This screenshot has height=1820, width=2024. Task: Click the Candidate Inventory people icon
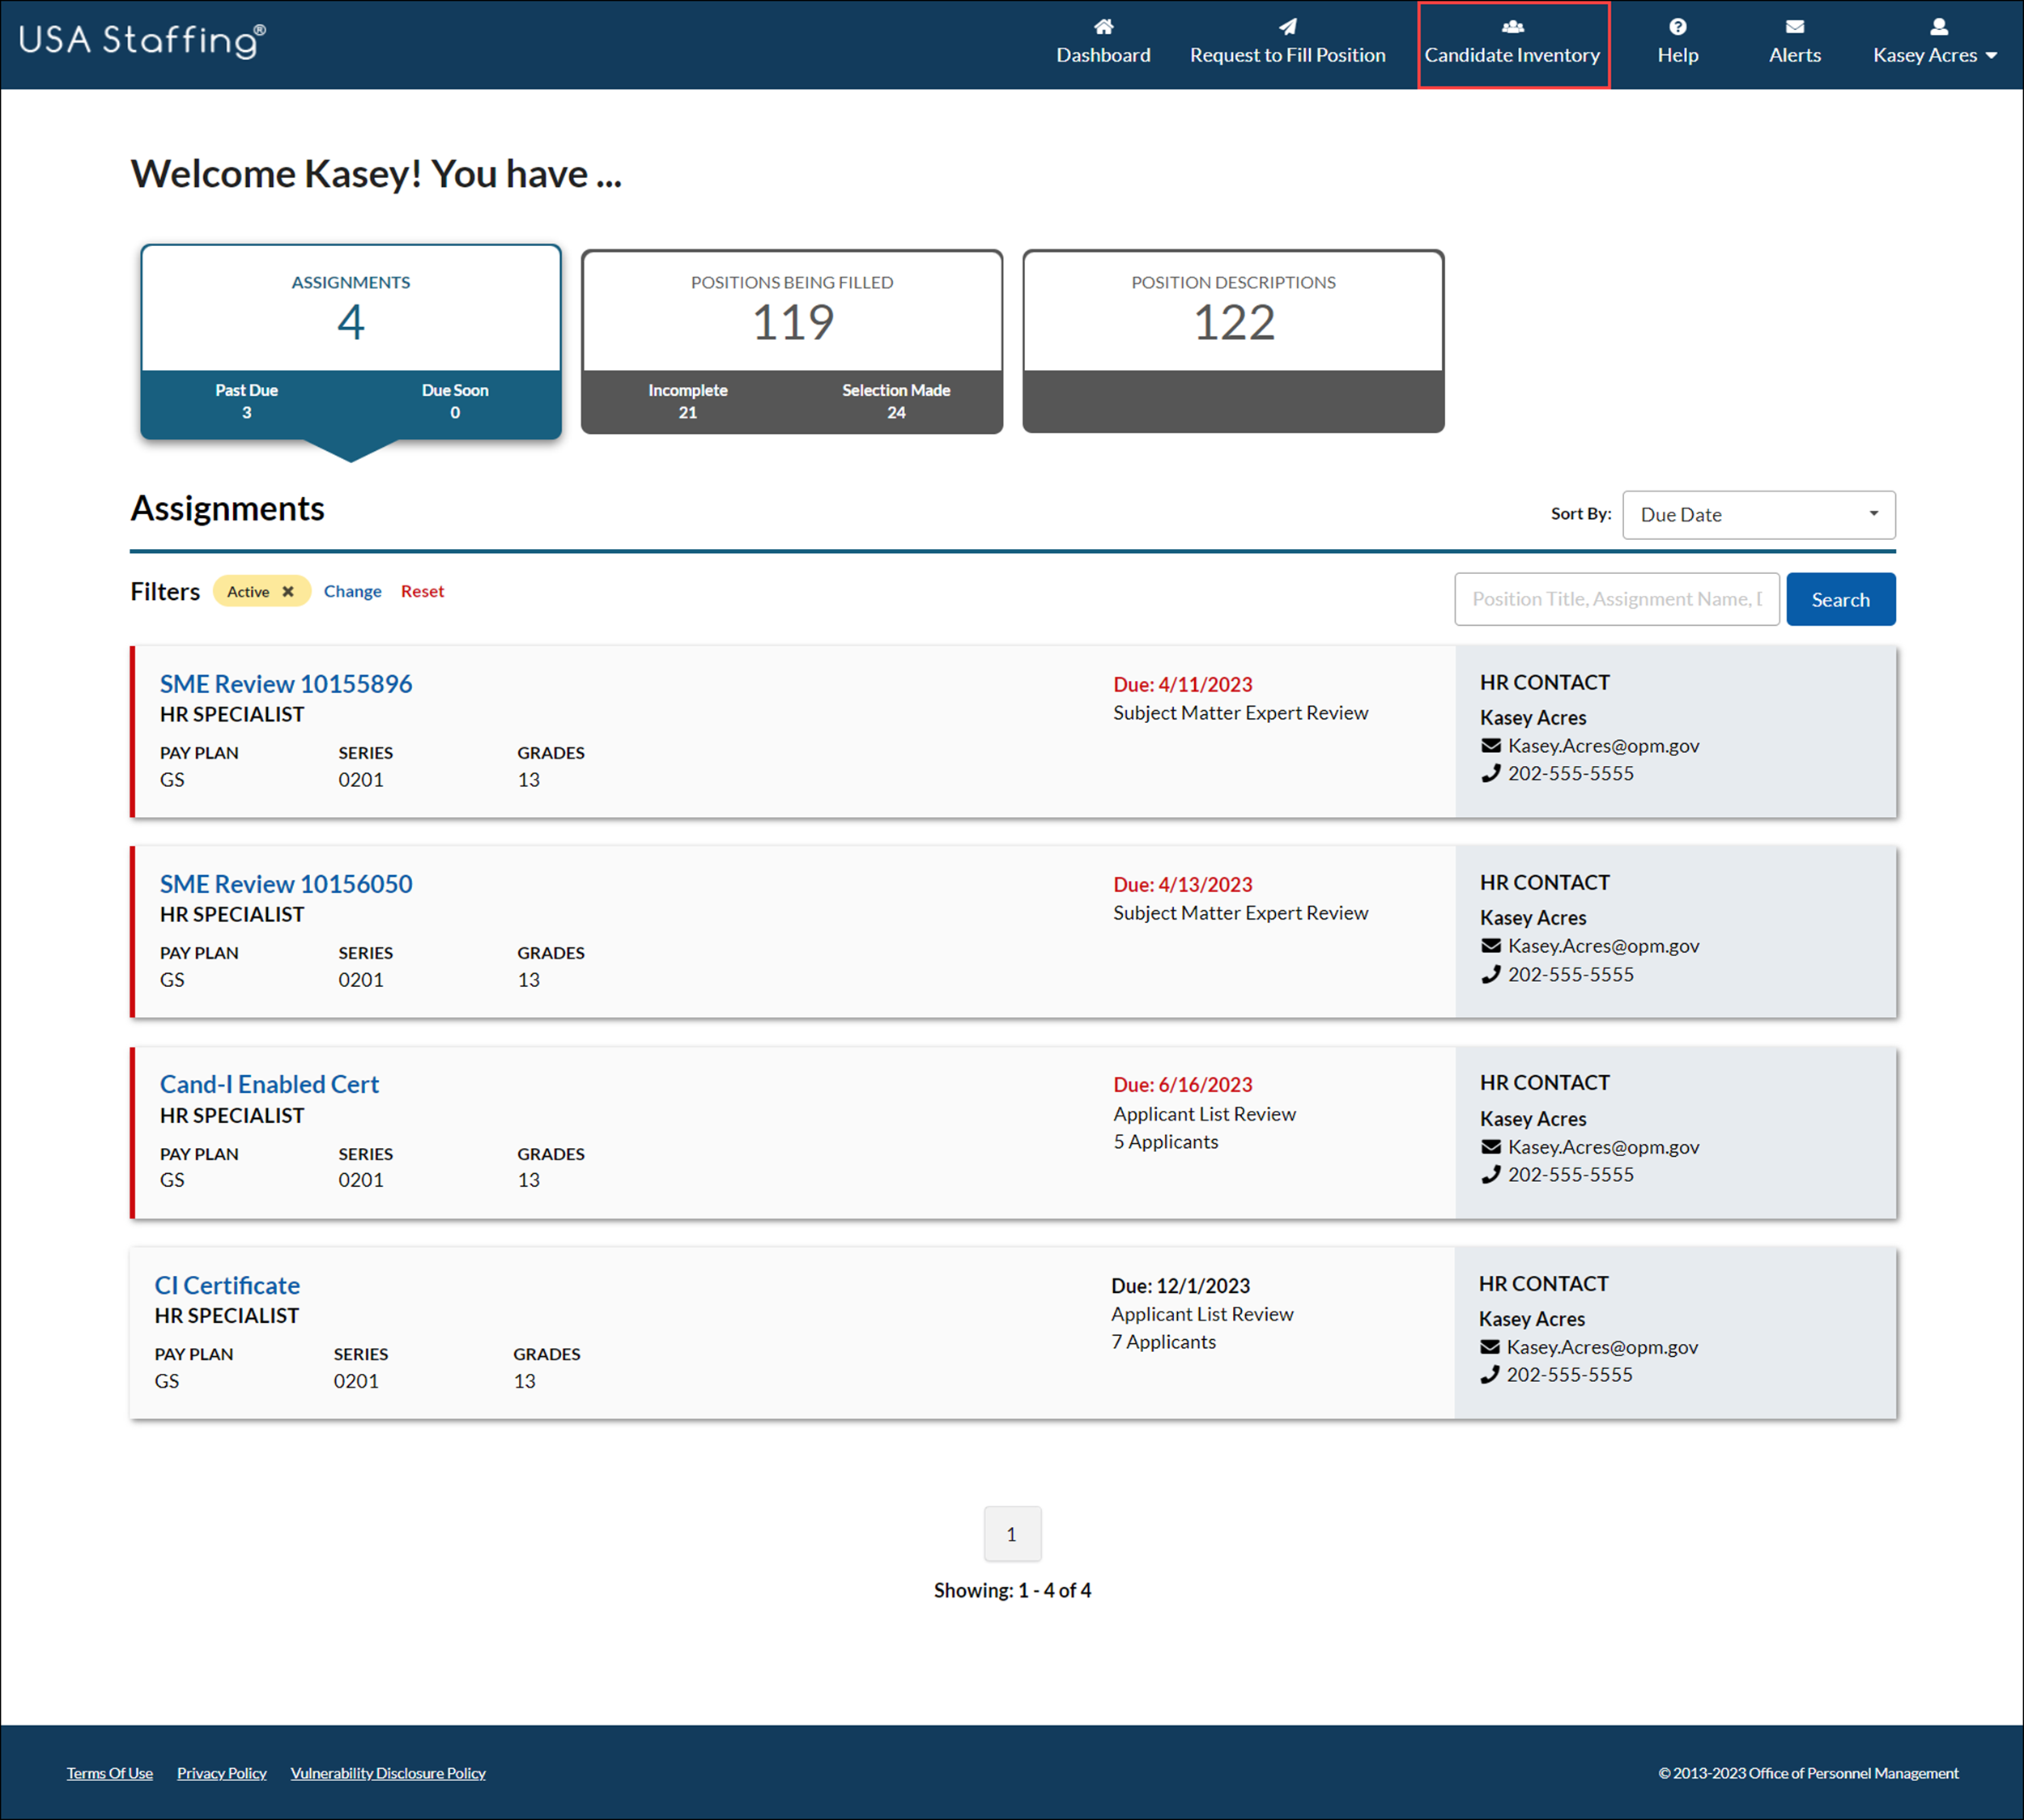1512,27
